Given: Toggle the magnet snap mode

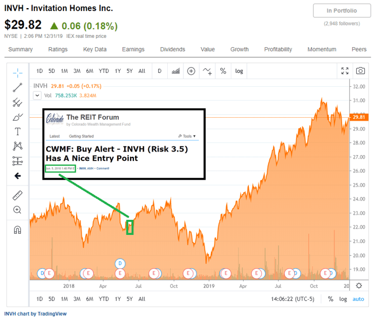Looking at the screenshot, I should point(17,230).
